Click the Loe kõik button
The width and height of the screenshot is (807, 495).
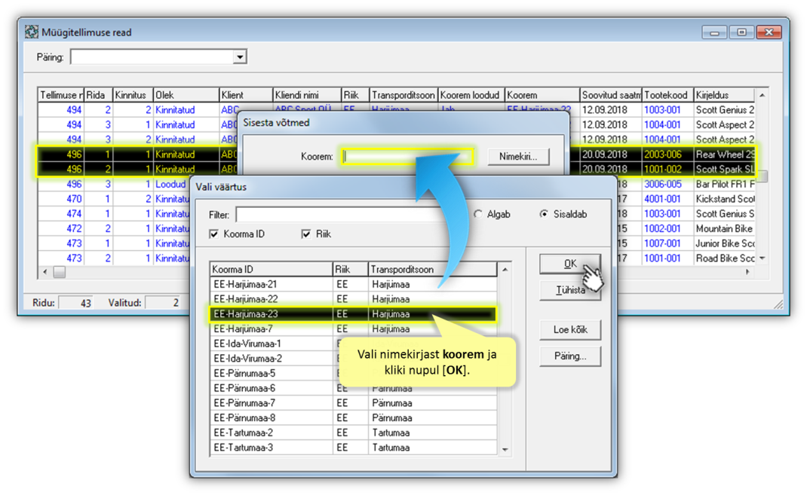pyautogui.click(x=569, y=330)
